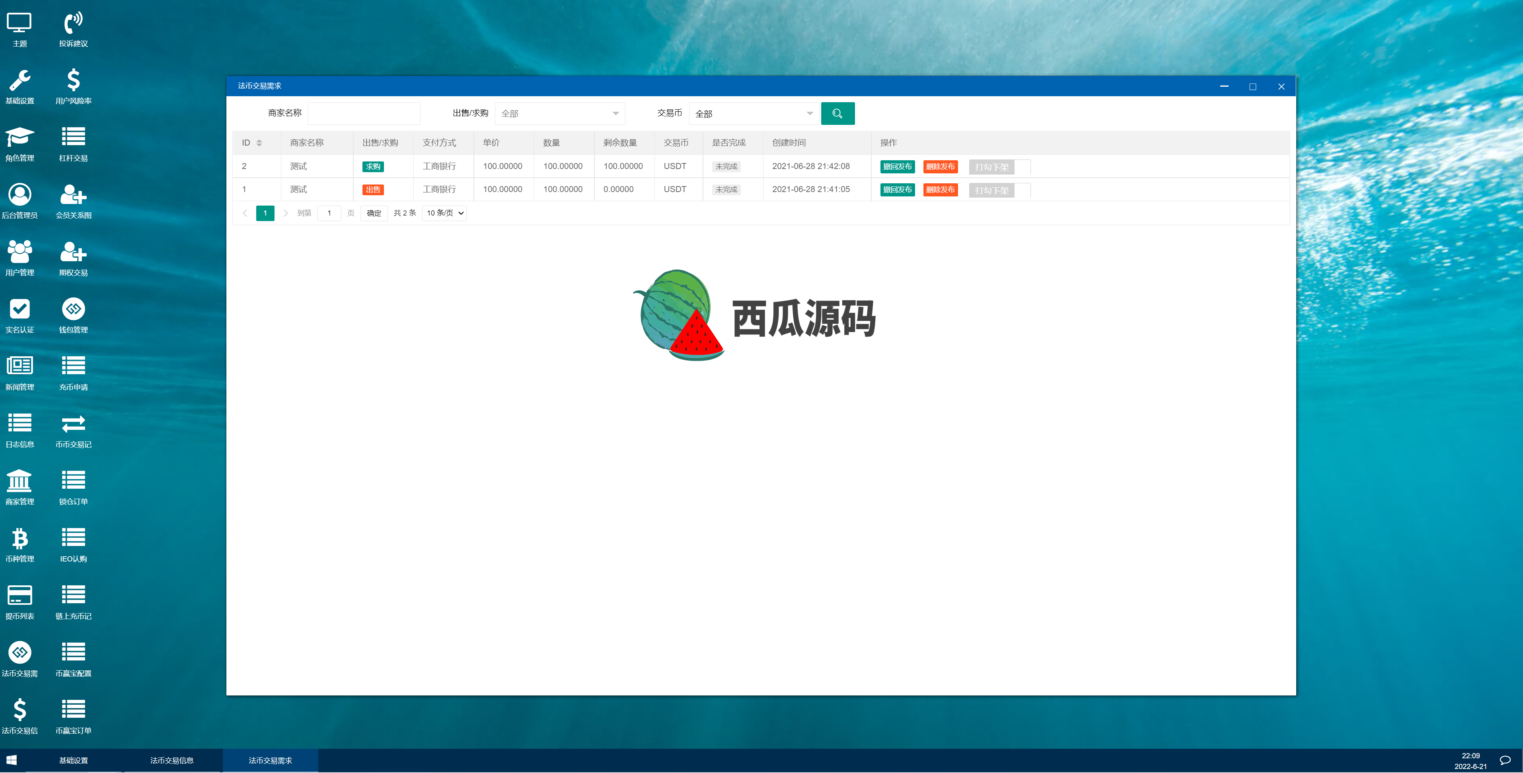Screen dimensions: 1523x773
Task: Click 撤回发布 button in ID 2 row
Action: [897, 167]
